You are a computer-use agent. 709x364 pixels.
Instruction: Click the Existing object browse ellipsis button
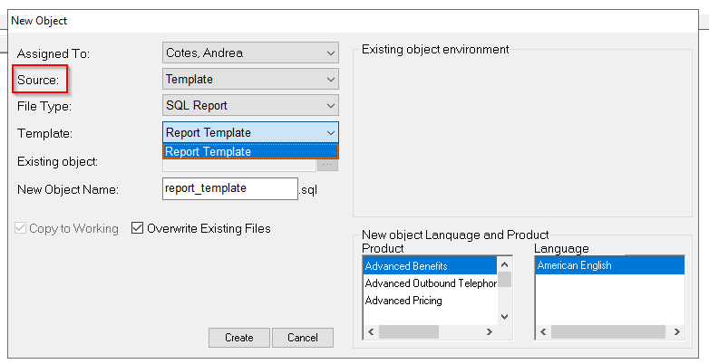click(327, 164)
